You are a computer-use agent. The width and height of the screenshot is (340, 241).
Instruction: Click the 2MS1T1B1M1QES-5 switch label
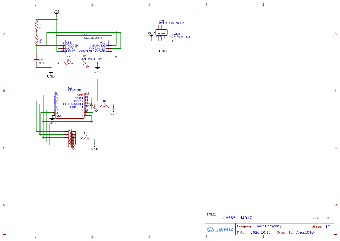(x=171, y=24)
